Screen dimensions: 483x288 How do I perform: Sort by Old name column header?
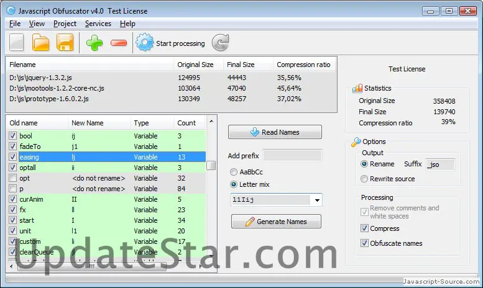pos(37,123)
